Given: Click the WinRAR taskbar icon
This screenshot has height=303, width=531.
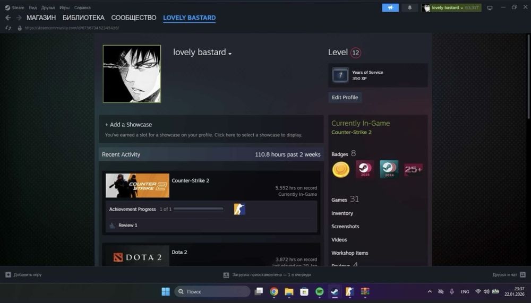Looking at the screenshot, I should [365, 291].
